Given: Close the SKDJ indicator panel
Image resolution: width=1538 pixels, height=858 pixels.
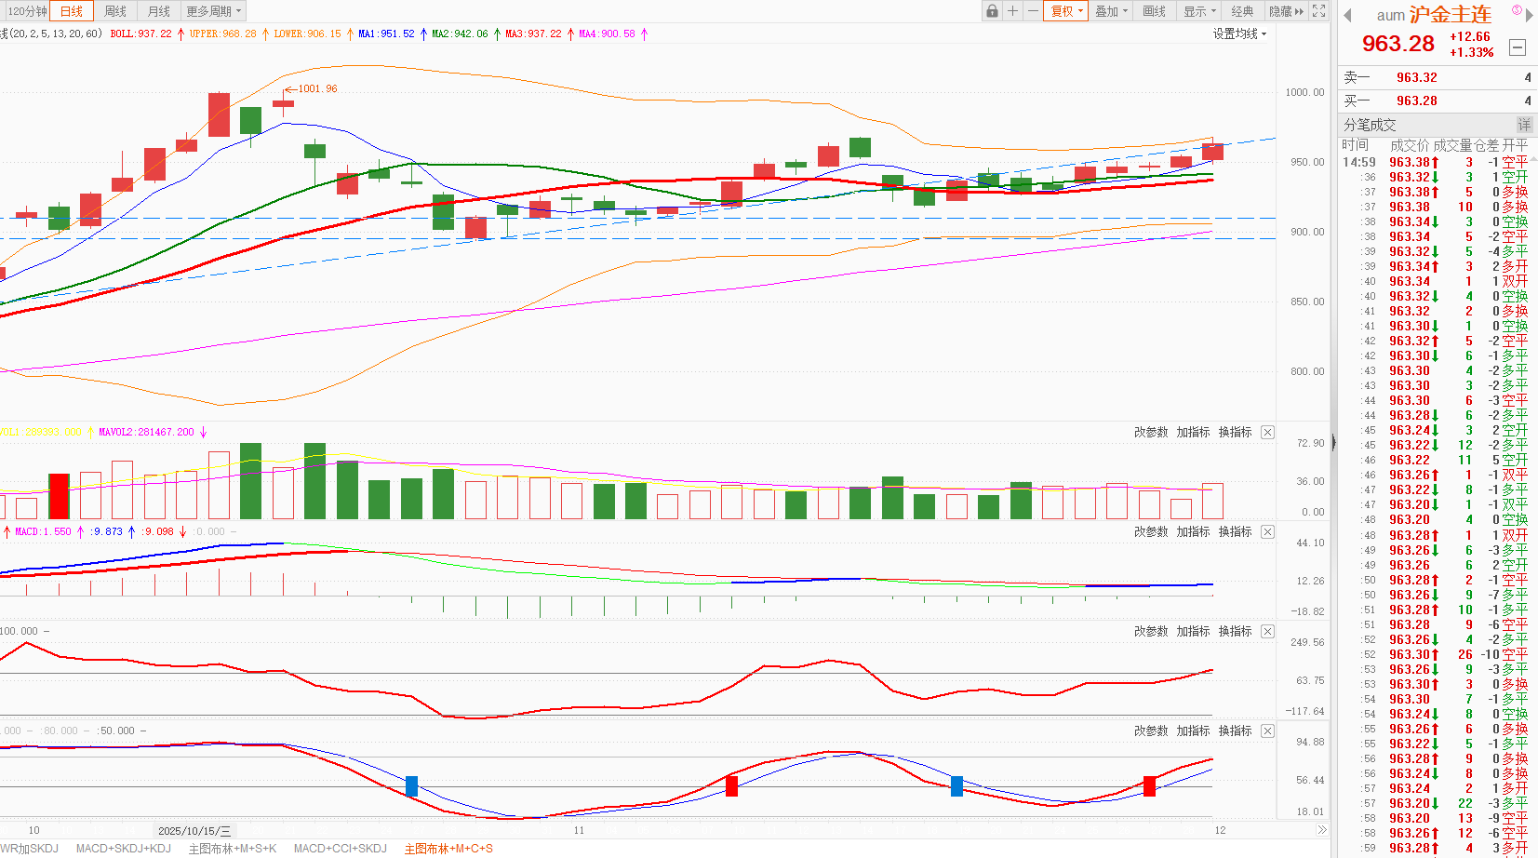Looking at the screenshot, I should 1267,731.
